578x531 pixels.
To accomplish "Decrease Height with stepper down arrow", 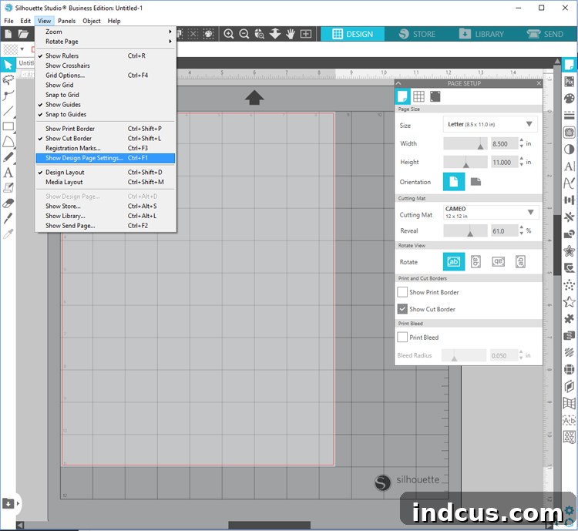I will tap(521, 164).
